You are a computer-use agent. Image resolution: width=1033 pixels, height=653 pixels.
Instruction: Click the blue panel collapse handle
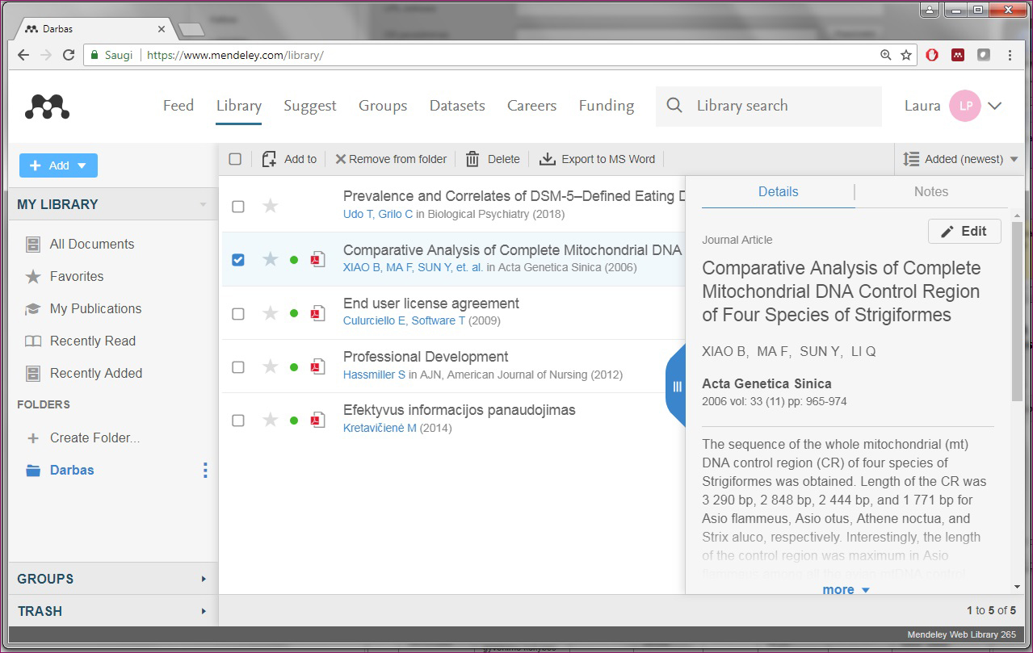[x=676, y=387]
